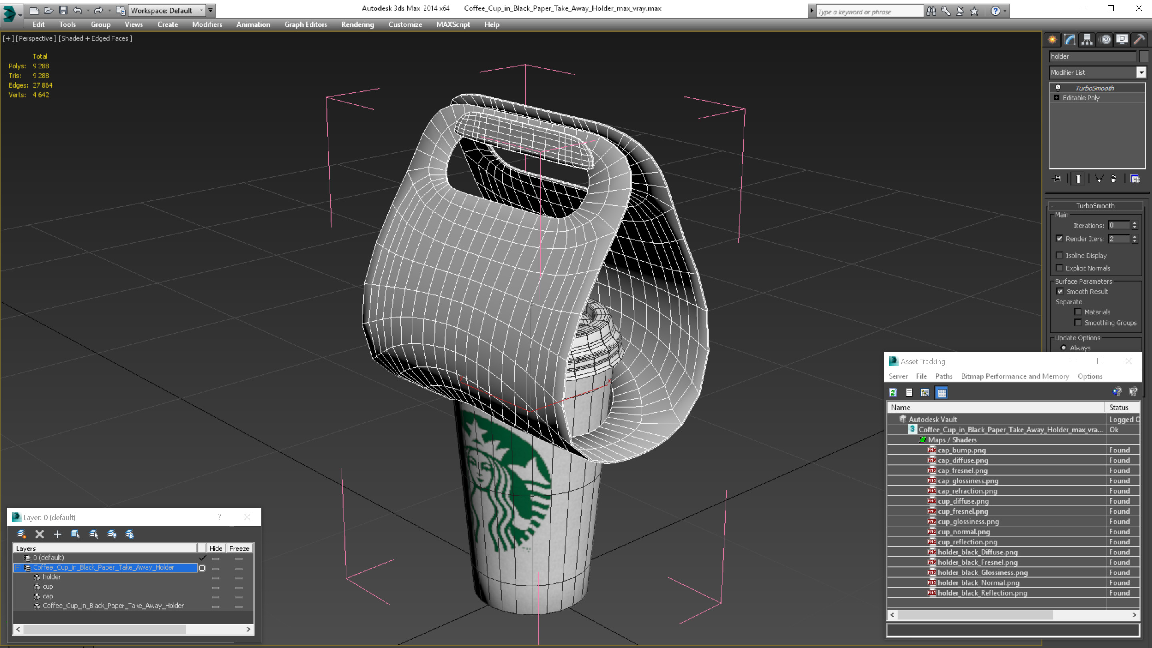Click Refresh icon in Asset Tracking
This screenshot has height=648, width=1152.
pyautogui.click(x=893, y=393)
